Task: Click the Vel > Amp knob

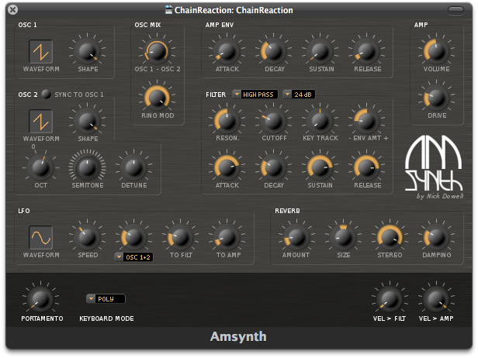Action: 435,298
